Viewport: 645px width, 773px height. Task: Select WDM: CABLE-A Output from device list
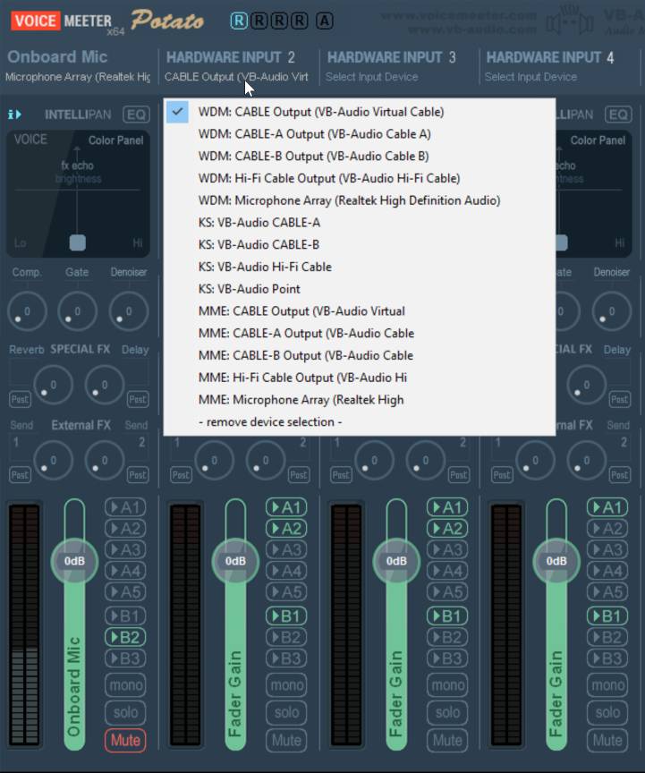[x=314, y=134]
